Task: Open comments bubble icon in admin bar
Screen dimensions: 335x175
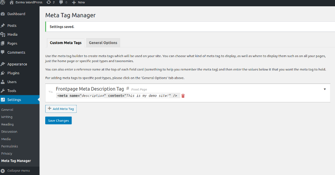Action: [x=61, y=3]
